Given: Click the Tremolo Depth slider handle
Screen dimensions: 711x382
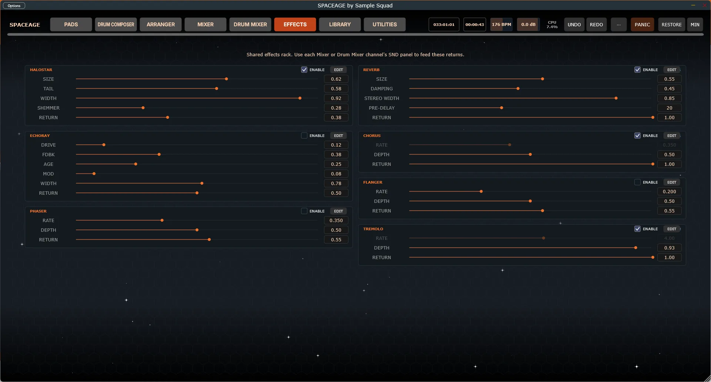Looking at the screenshot, I should 636,248.
